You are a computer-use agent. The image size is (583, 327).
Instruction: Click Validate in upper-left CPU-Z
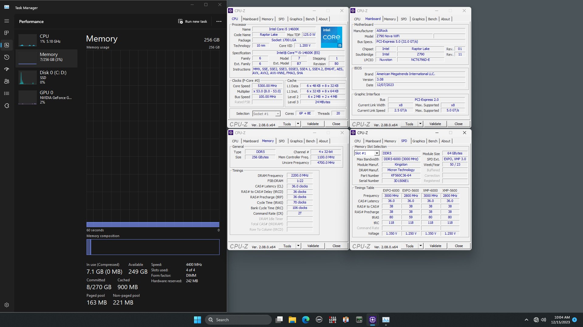tap(313, 124)
